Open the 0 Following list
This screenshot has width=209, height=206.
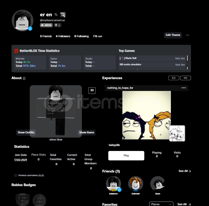coord(81,36)
